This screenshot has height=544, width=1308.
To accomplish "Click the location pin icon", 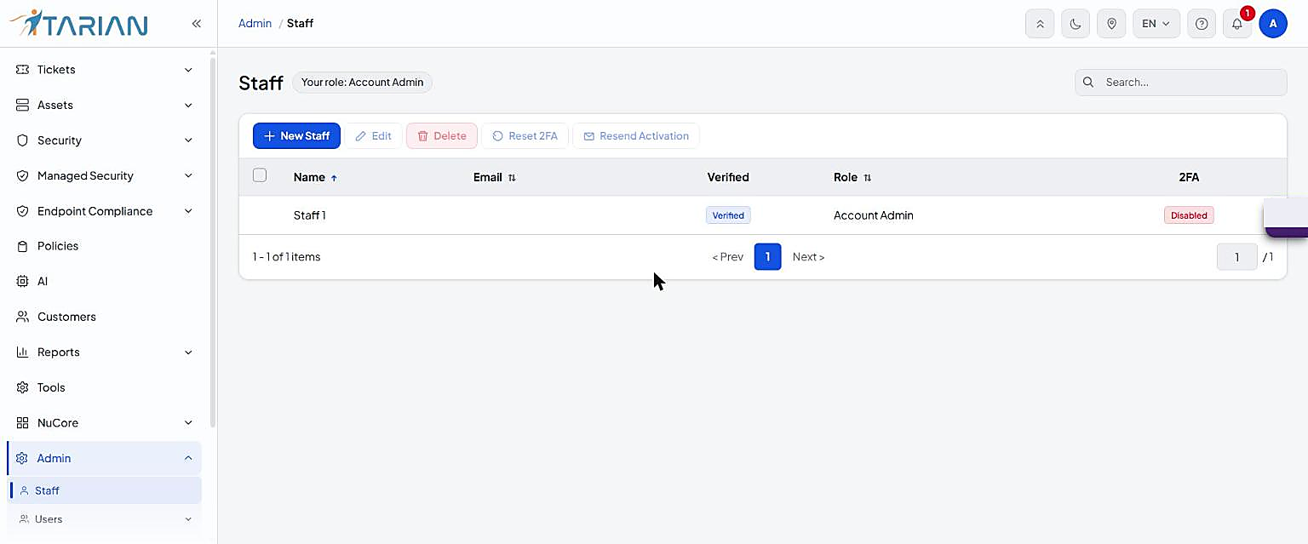I will [x=1111, y=24].
